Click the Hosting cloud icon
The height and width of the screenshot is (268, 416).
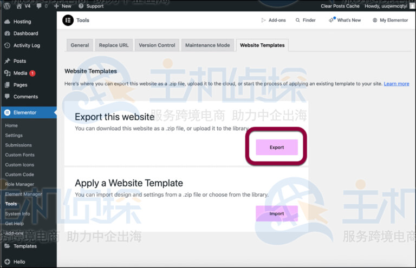(x=8, y=22)
